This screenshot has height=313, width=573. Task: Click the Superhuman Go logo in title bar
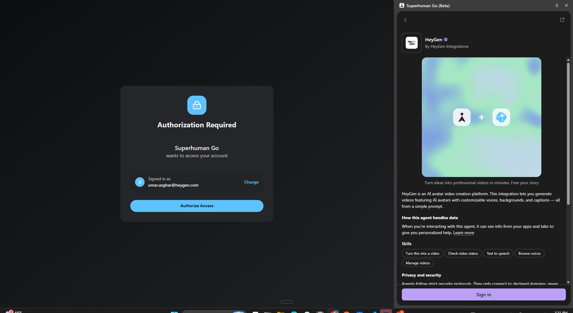[x=402, y=5]
